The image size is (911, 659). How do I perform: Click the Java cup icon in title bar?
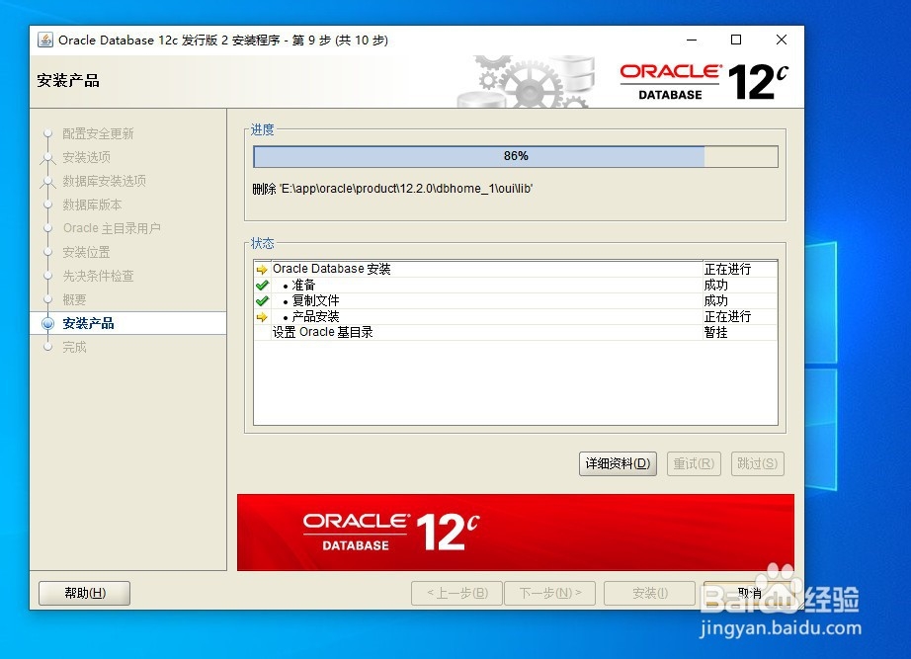coord(43,40)
